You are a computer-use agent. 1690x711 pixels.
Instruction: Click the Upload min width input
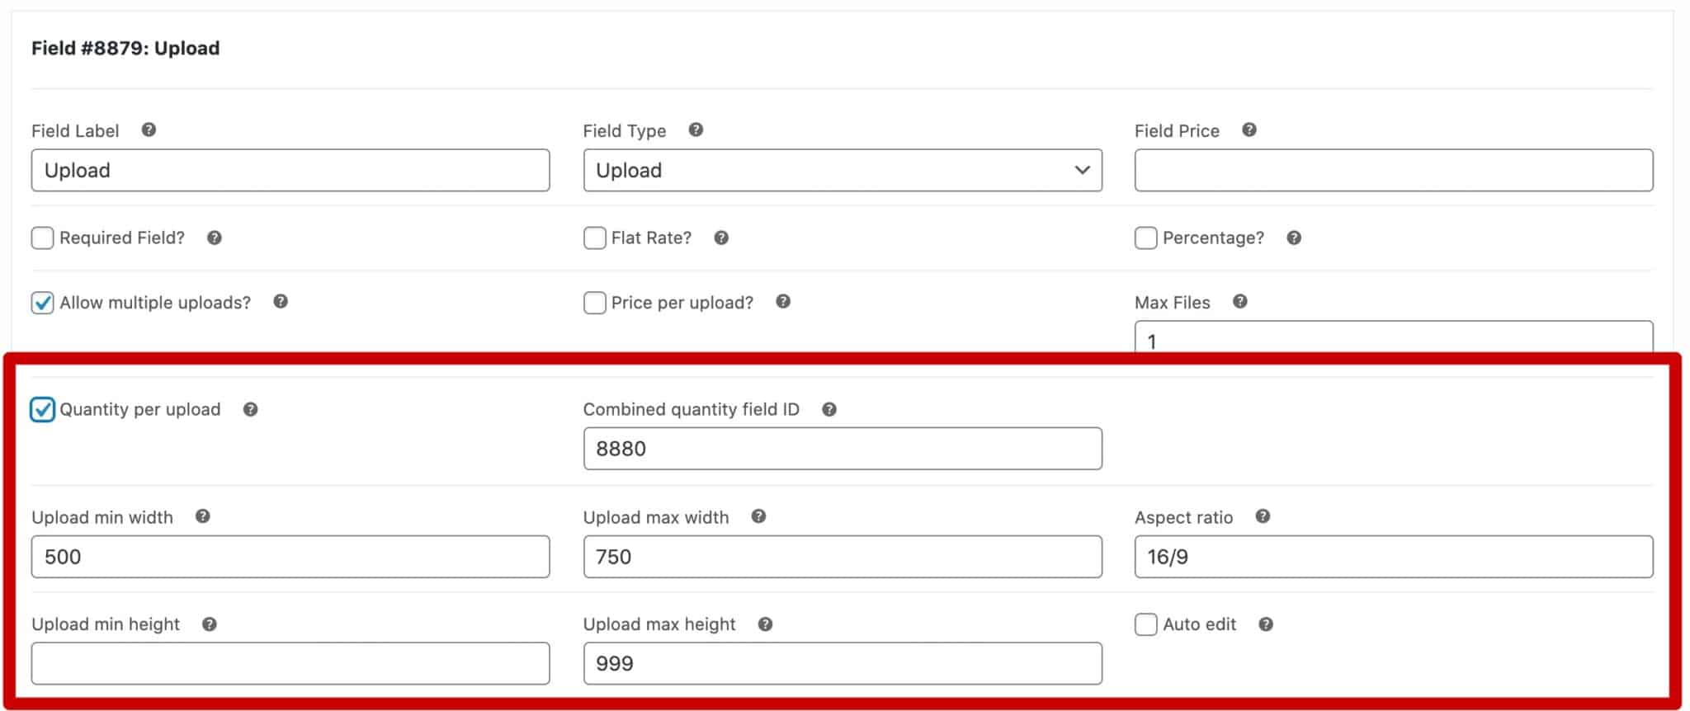290,557
